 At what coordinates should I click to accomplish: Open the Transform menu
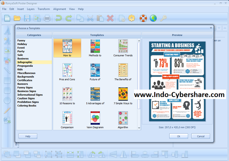pyautogui.click(x=44, y=9)
